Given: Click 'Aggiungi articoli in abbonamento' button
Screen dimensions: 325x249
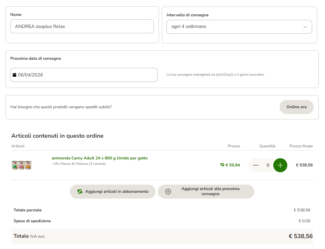Looking at the screenshot, I should click(113, 192).
